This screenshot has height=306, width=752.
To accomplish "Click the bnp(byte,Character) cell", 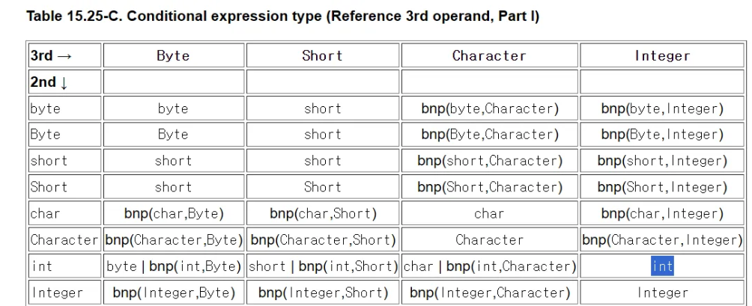I will (489, 108).
